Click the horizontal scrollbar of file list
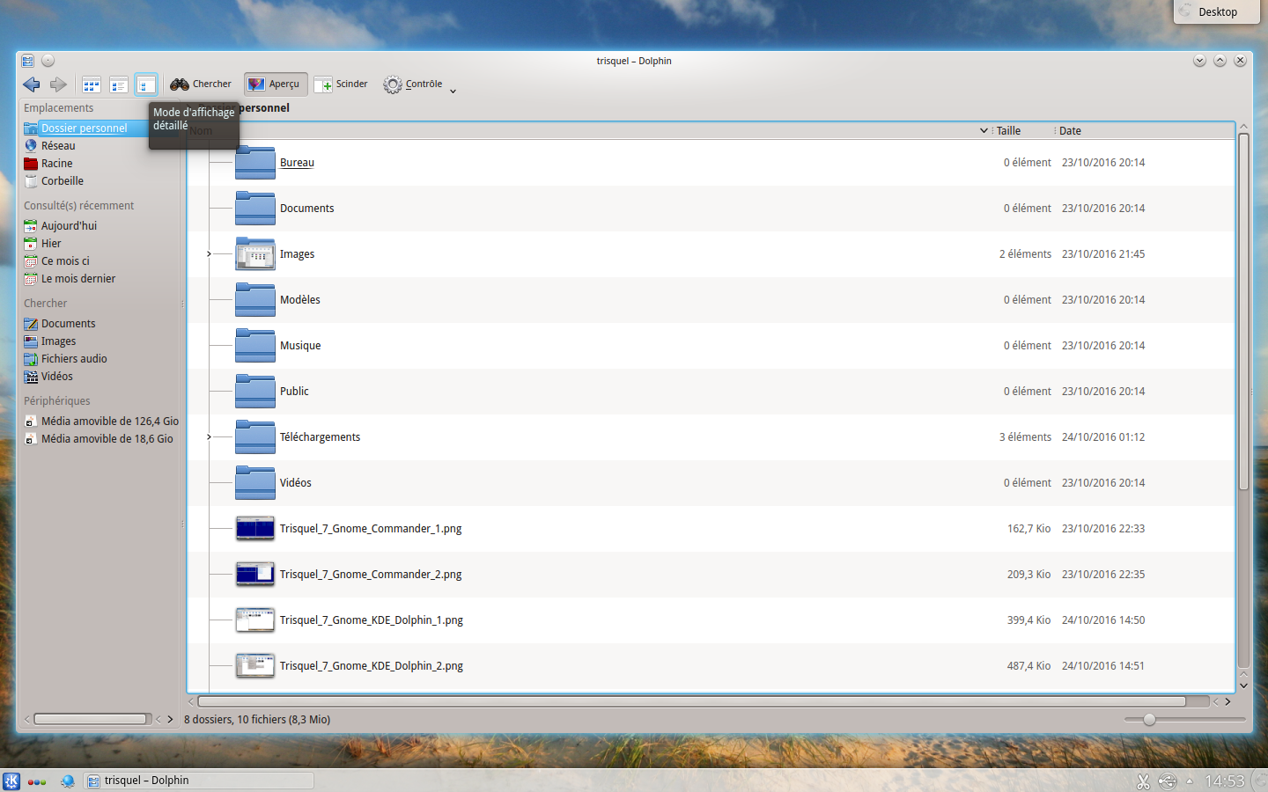The width and height of the screenshot is (1268, 792). tap(691, 701)
